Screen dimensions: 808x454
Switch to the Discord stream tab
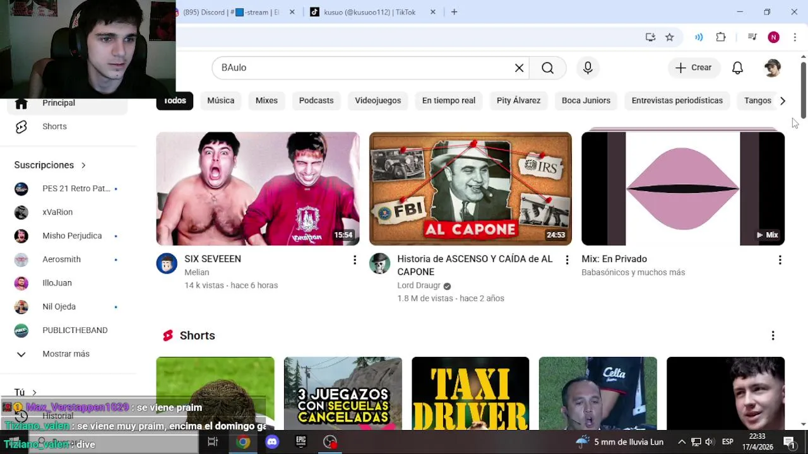(232, 12)
